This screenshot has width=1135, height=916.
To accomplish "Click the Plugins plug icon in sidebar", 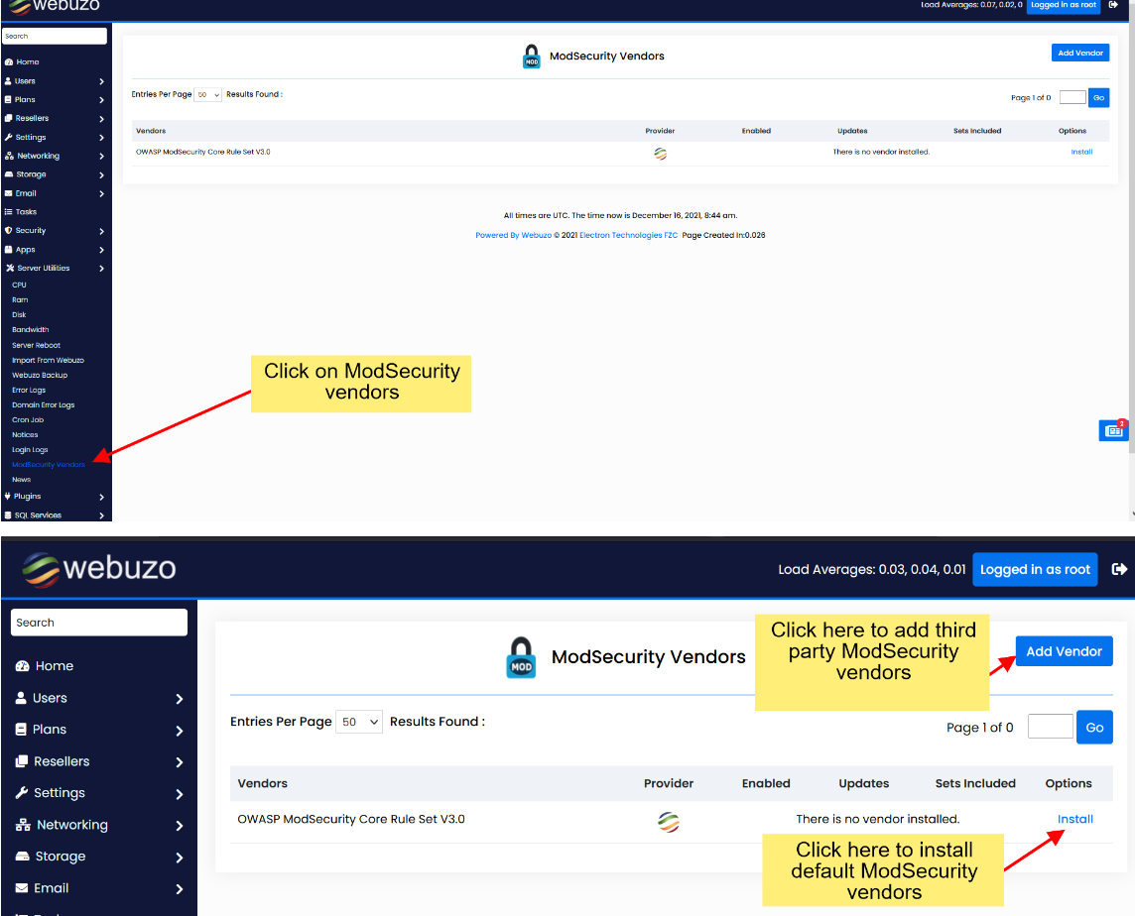I will (x=9, y=497).
